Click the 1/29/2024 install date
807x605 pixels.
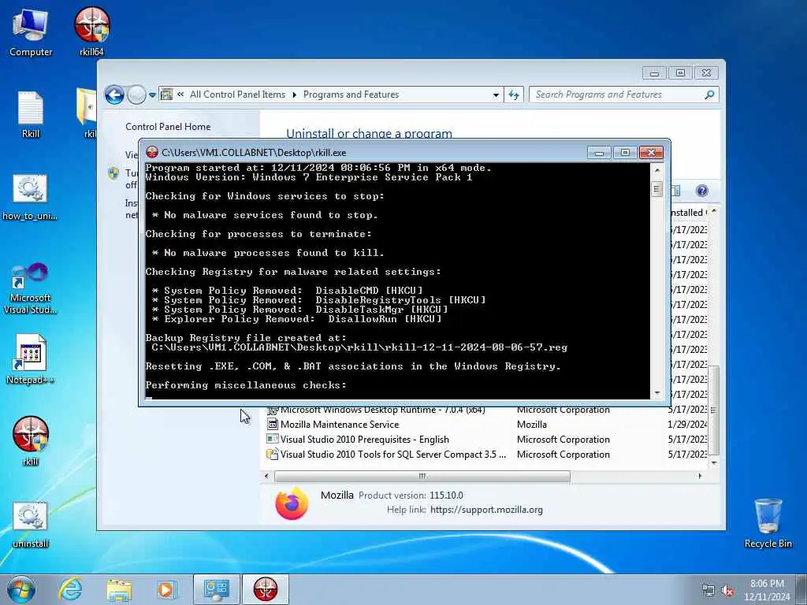(687, 425)
